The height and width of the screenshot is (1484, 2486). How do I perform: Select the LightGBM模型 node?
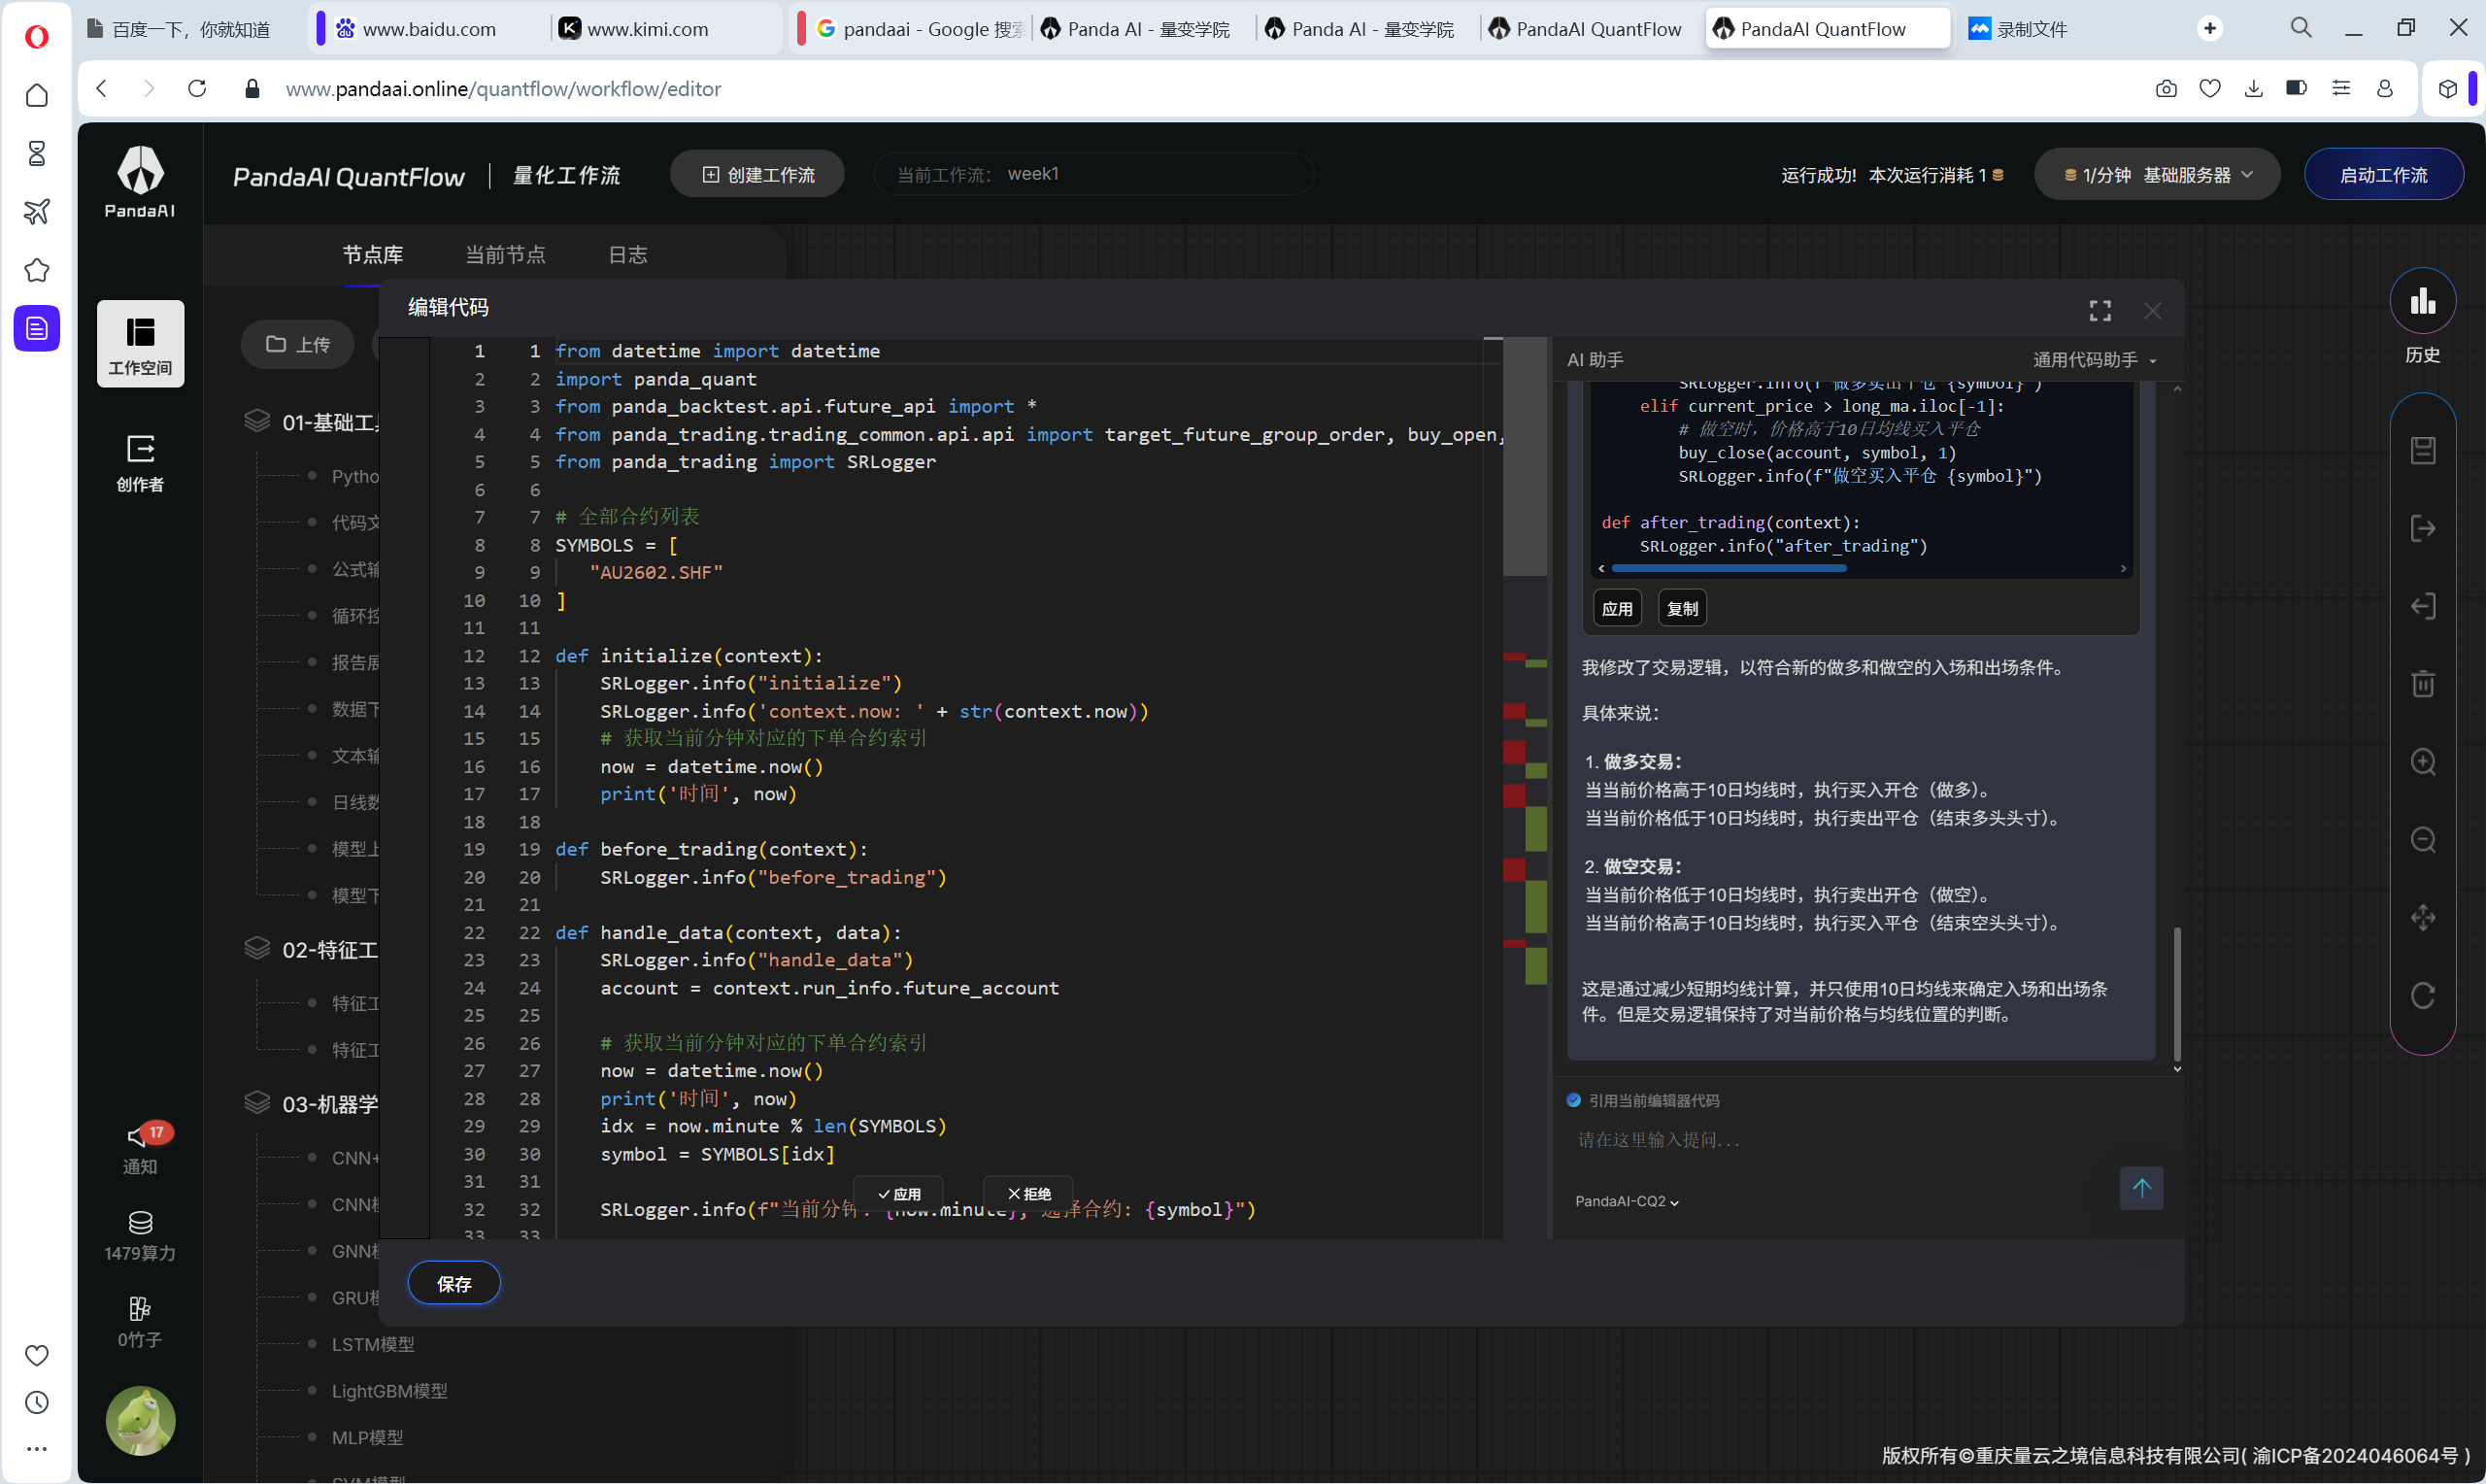(388, 1391)
